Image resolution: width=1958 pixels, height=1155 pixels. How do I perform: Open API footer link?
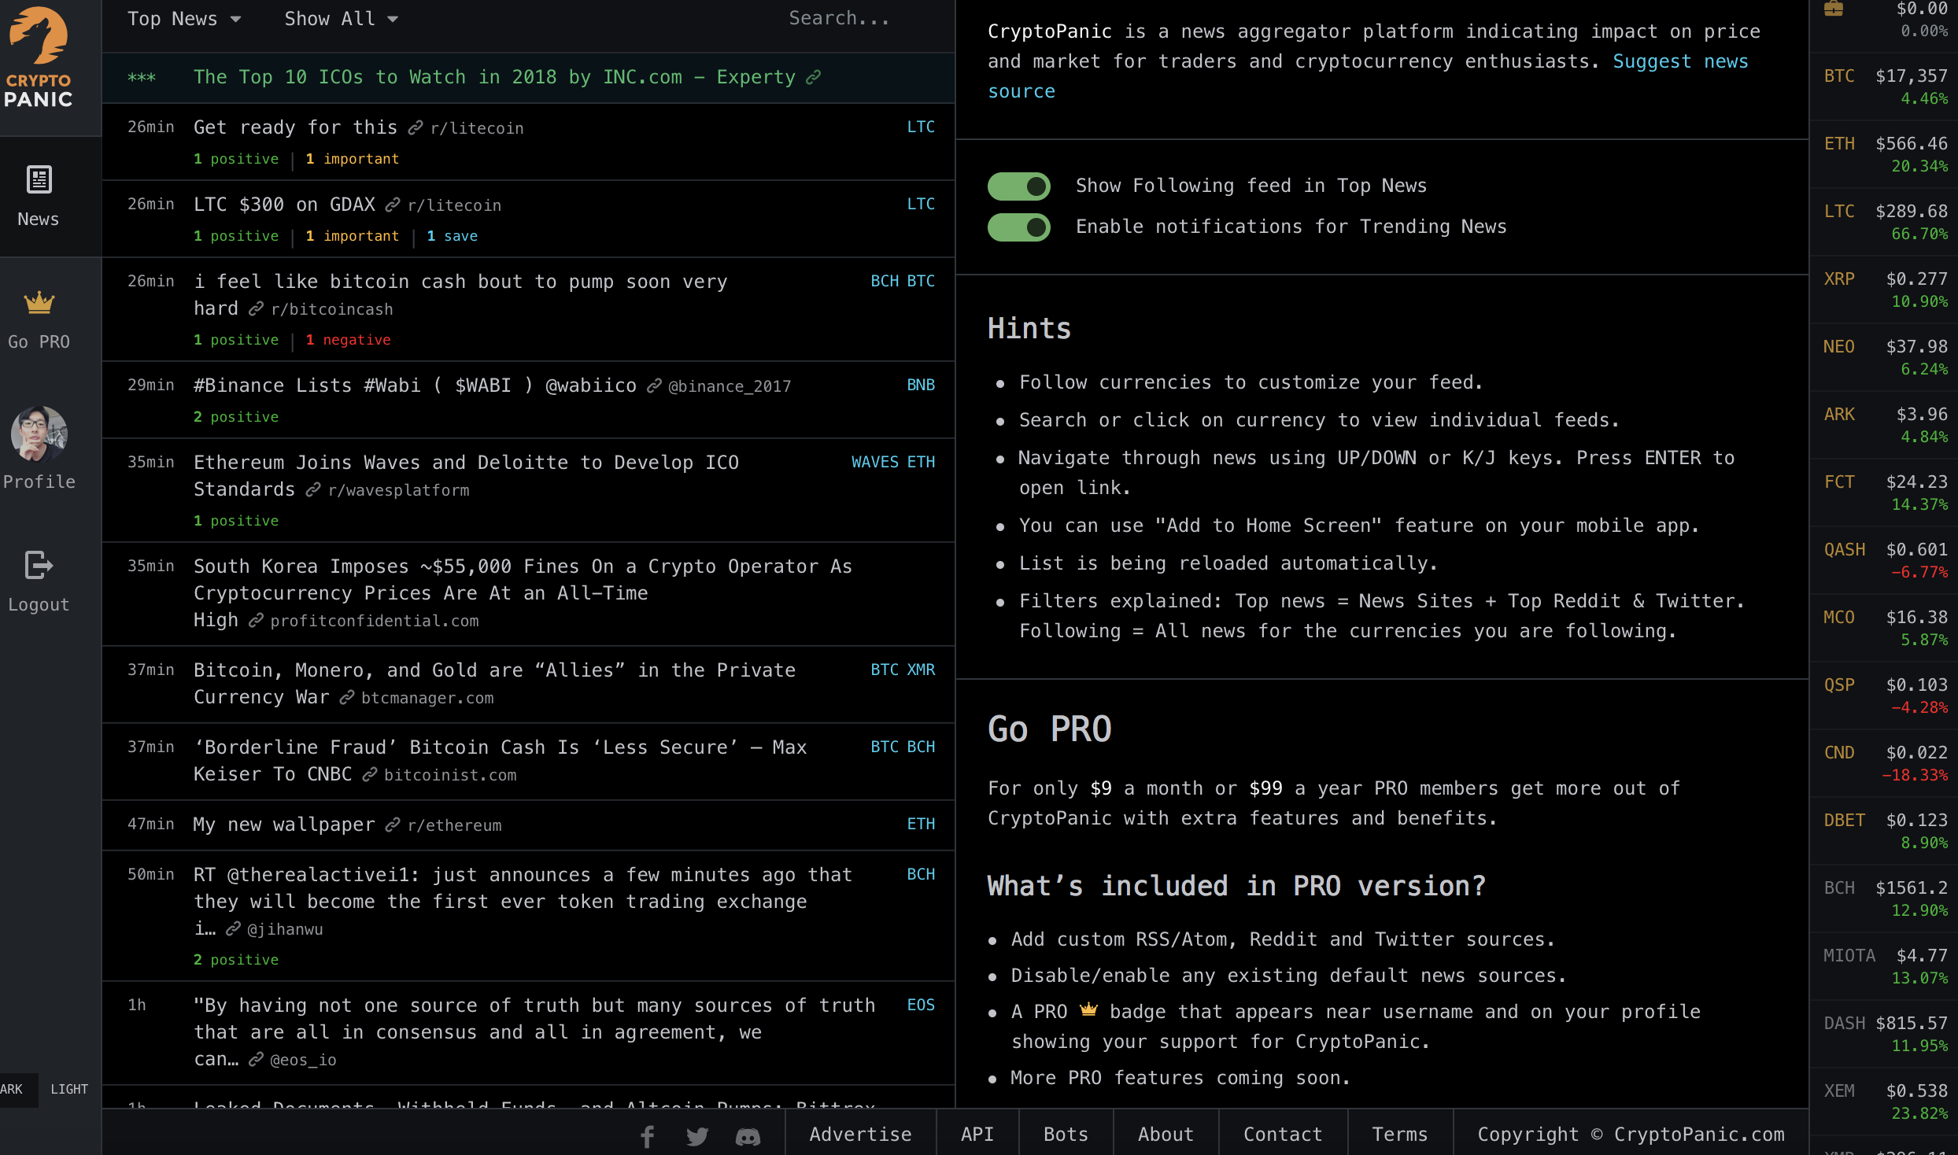pyautogui.click(x=977, y=1134)
